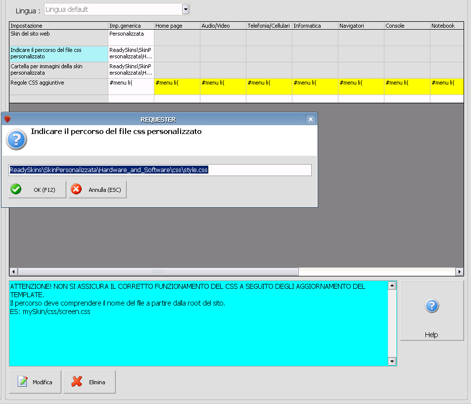Click the 'ES: mySkin/css/screen.css' example text
471x404 pixels.
[x=50, y=312]
